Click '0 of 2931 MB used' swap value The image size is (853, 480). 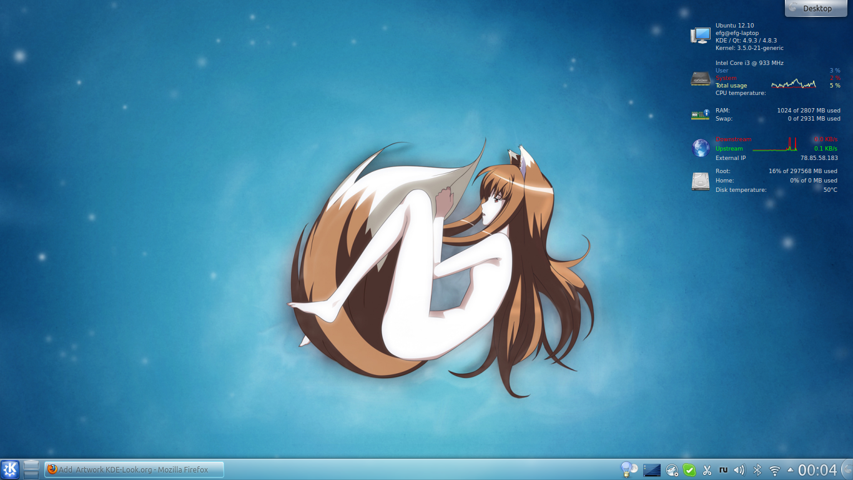click(x=814, y=119)
